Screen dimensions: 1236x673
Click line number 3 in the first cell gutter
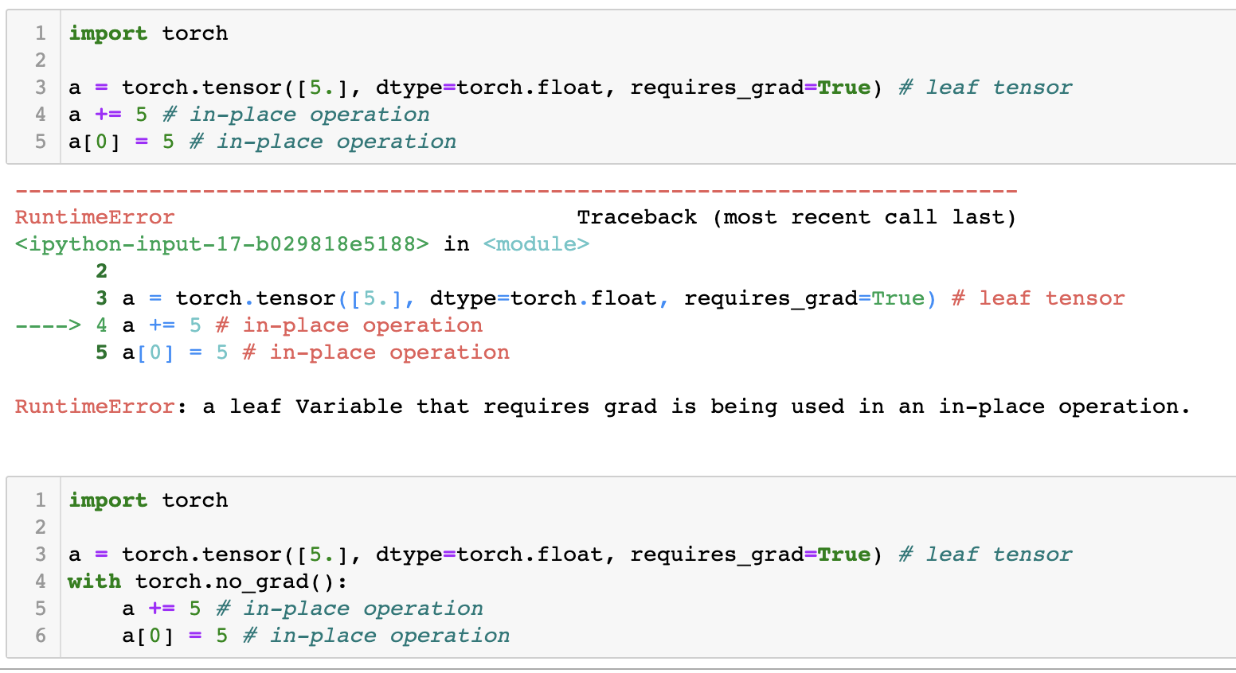[41, 88]
